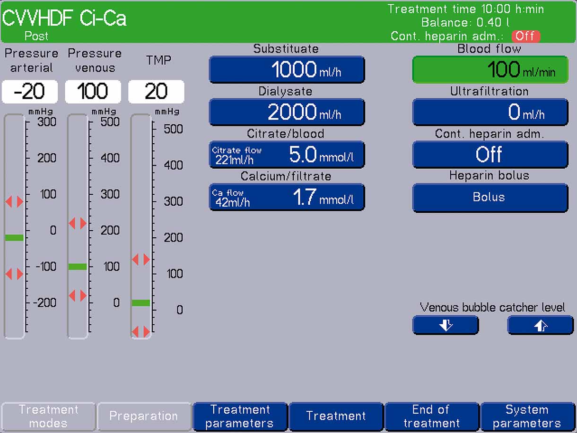Image resolution: width=577 pixels, height=433 pixels.
Task: Open the Dialysate rate selector
Action: click(287, 112)
